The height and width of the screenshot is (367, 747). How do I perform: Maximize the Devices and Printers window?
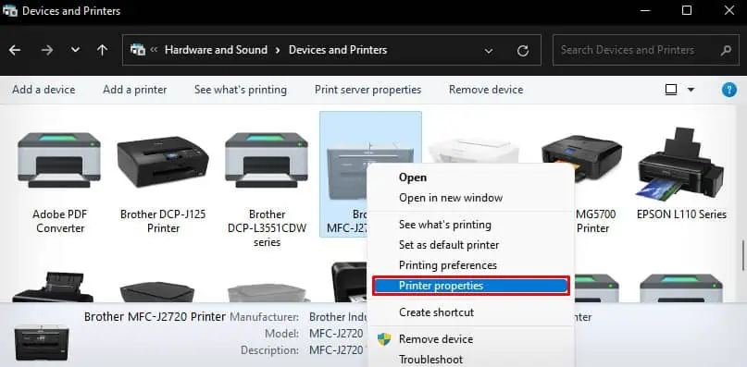(687, 10)
